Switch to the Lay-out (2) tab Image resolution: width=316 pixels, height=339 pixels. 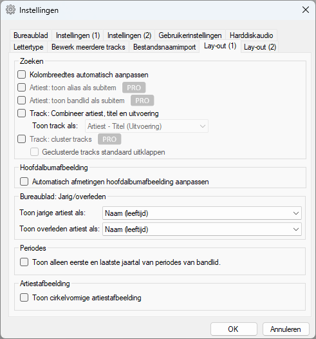pos(260,47)
